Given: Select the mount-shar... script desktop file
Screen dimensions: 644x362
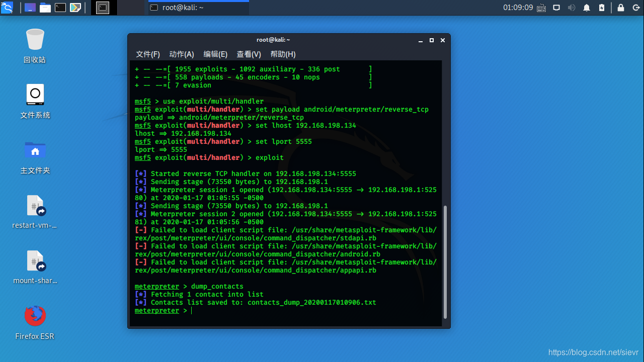Looking at the screenshot, I should (x=35, y=267).
